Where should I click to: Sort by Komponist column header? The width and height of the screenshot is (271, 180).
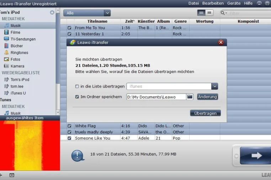[x=248, y=21]
